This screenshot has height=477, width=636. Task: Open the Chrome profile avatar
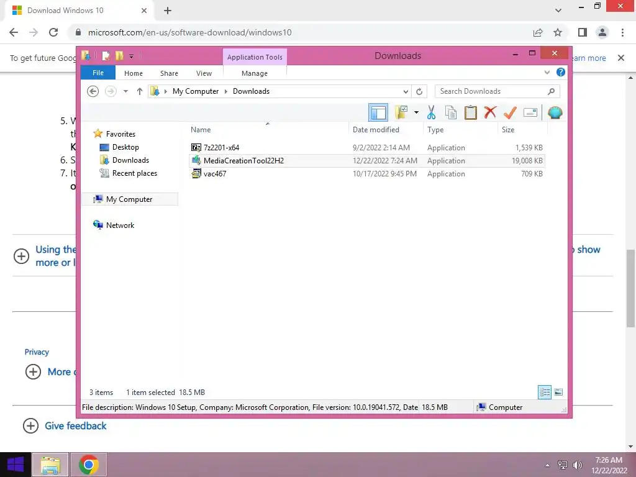(x=602, y=32)
